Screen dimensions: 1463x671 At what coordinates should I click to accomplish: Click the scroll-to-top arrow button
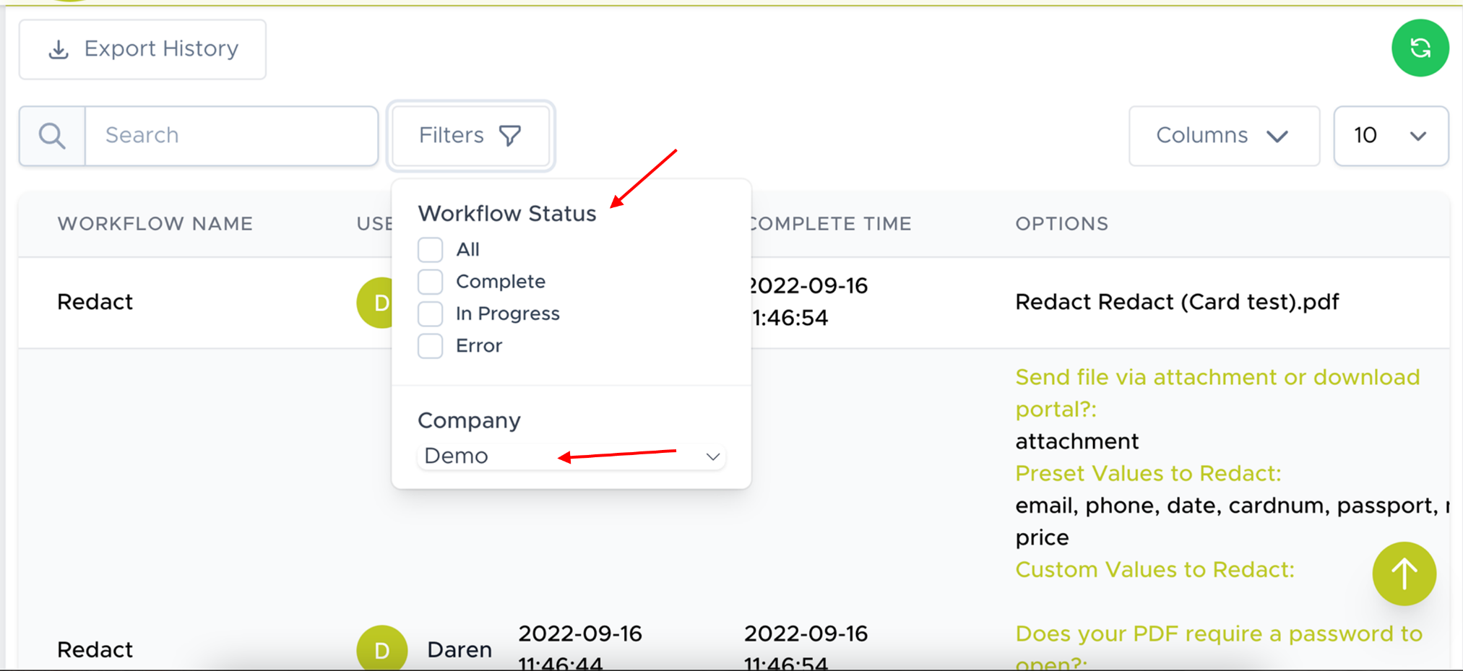1404,573
